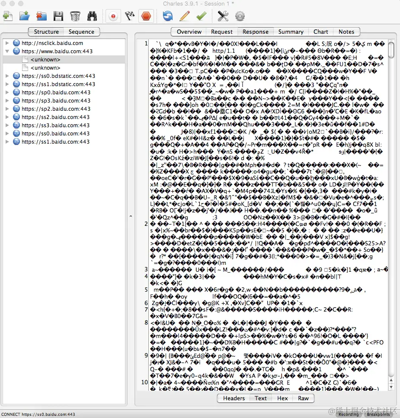Screen dimensions: 400x418
Task: Click the pane splitter collapse handle
Action: 131,216
